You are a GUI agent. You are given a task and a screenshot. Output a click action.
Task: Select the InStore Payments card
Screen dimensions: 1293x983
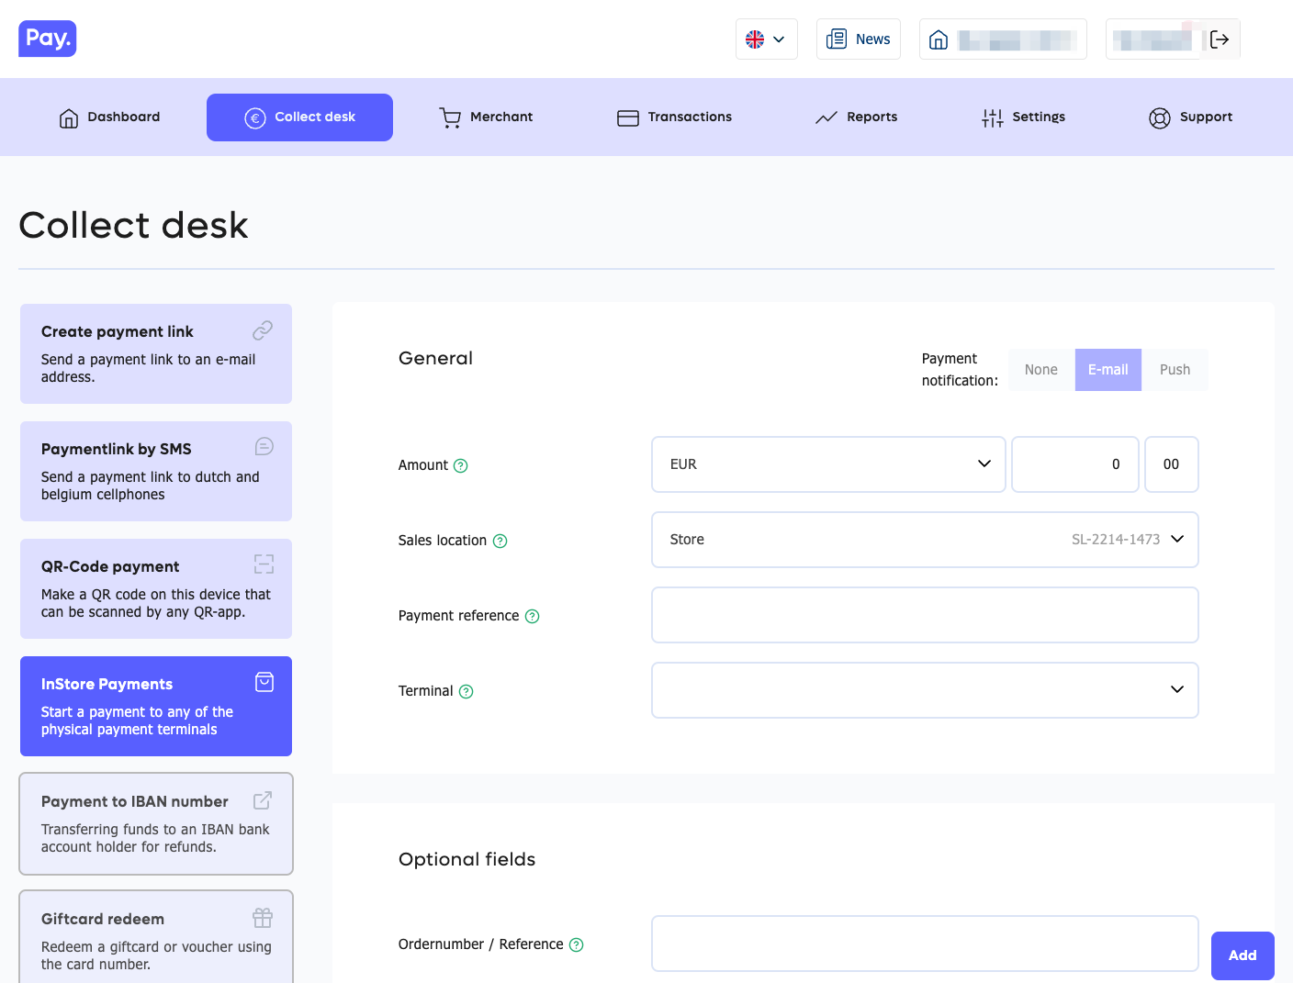click(156, 707)
